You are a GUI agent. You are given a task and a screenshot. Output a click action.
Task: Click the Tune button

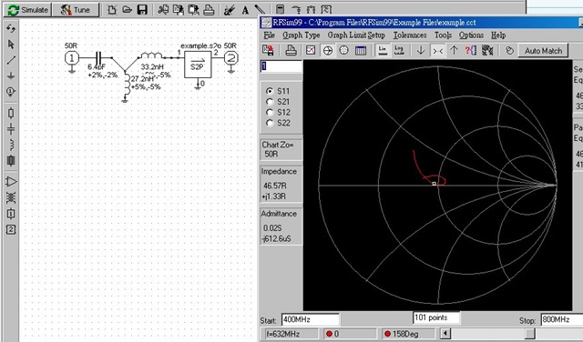[x=76, y=10]
